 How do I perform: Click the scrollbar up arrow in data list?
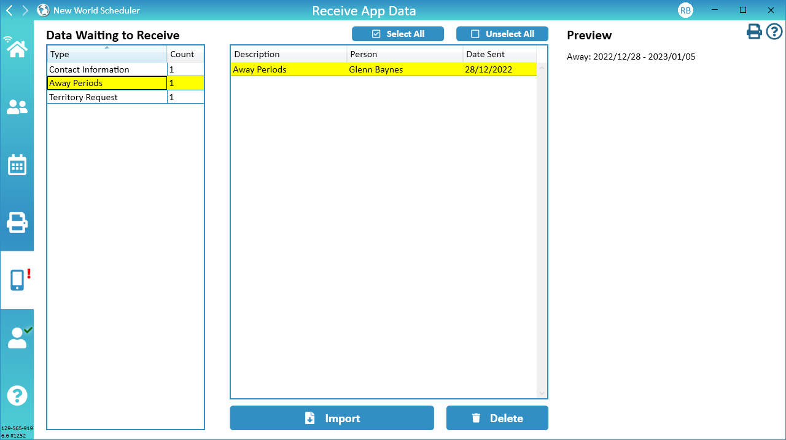click(542, 68)
